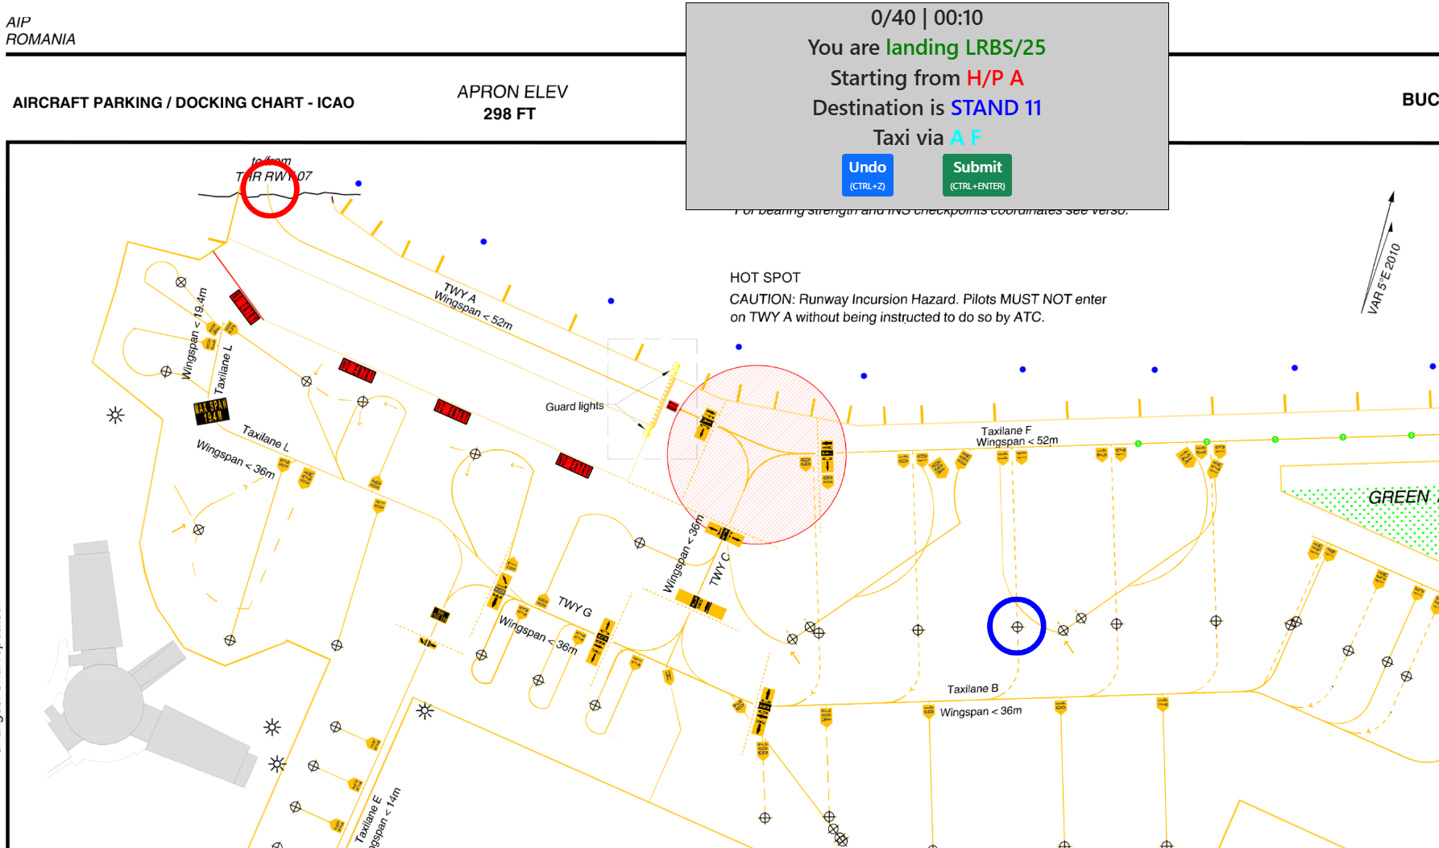The height and width of the screenshot is (848, 1439).
Task: Click the stand 20A marker
Action: tap(826, 716)
